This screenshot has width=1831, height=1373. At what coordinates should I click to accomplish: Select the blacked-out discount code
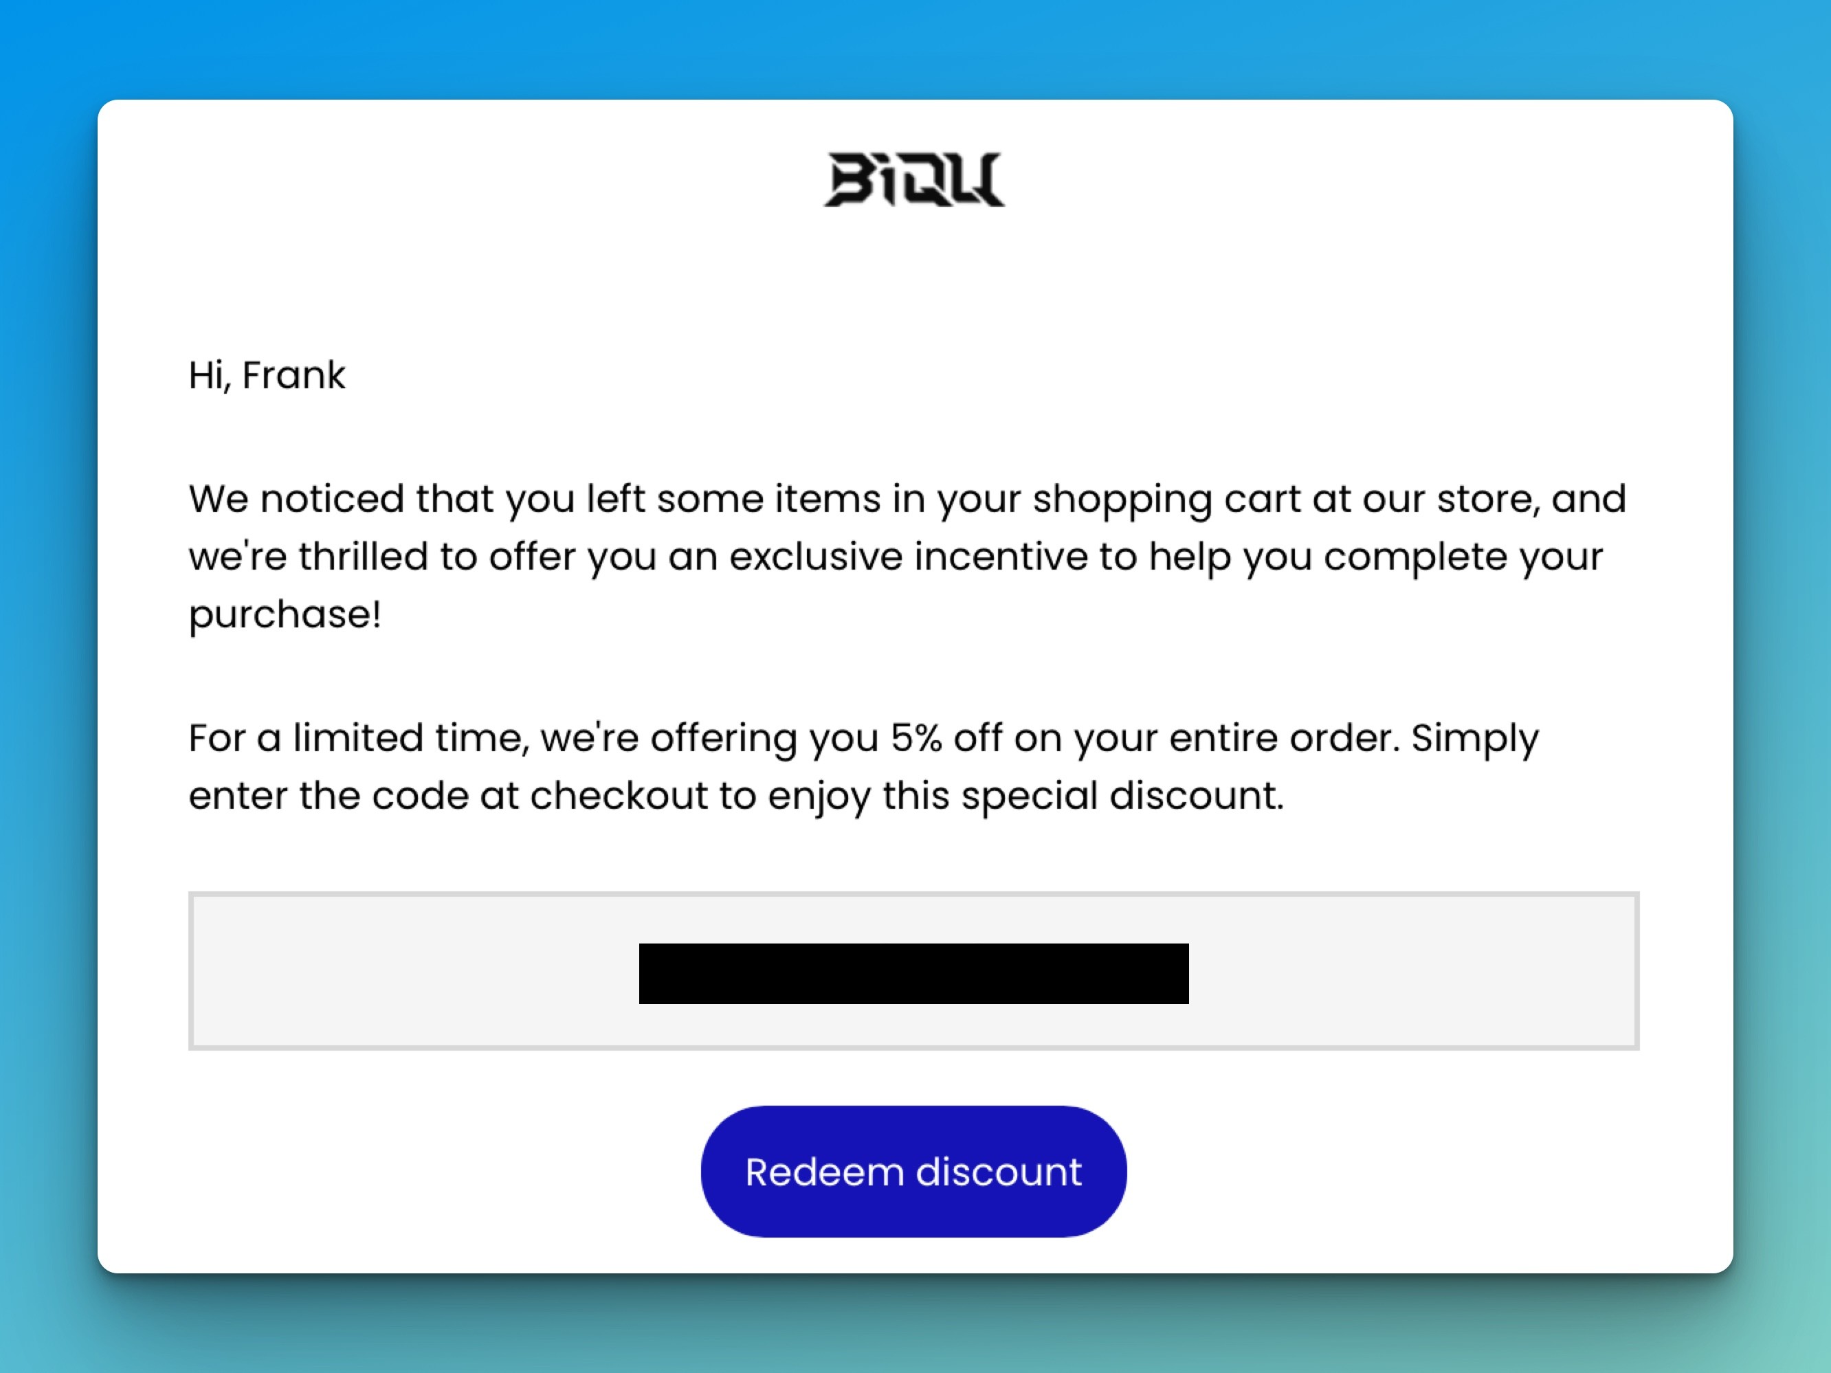click(x=914, y=973)
